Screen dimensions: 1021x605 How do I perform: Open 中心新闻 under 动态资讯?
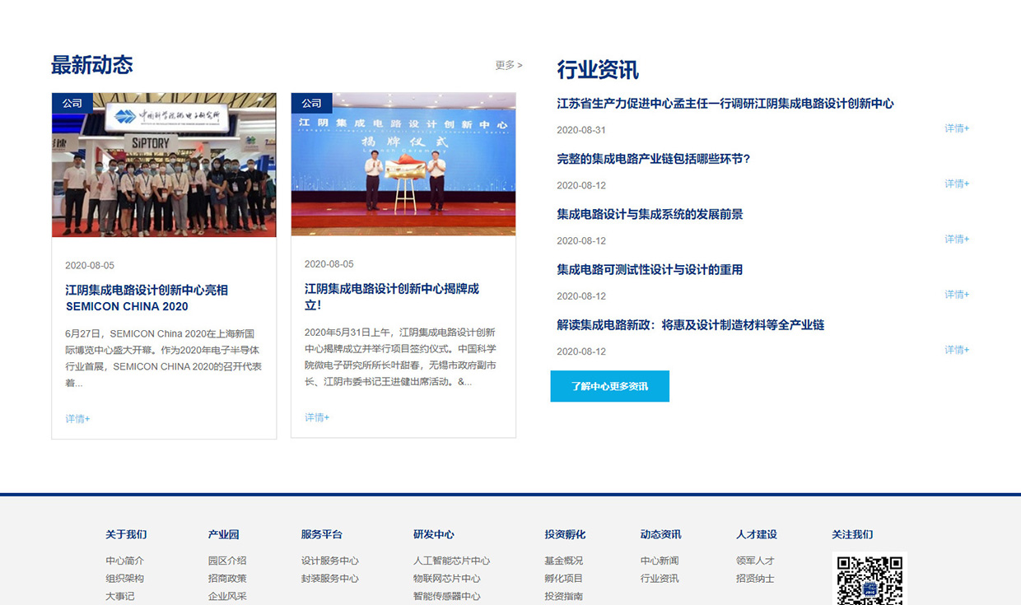[659, 561]
